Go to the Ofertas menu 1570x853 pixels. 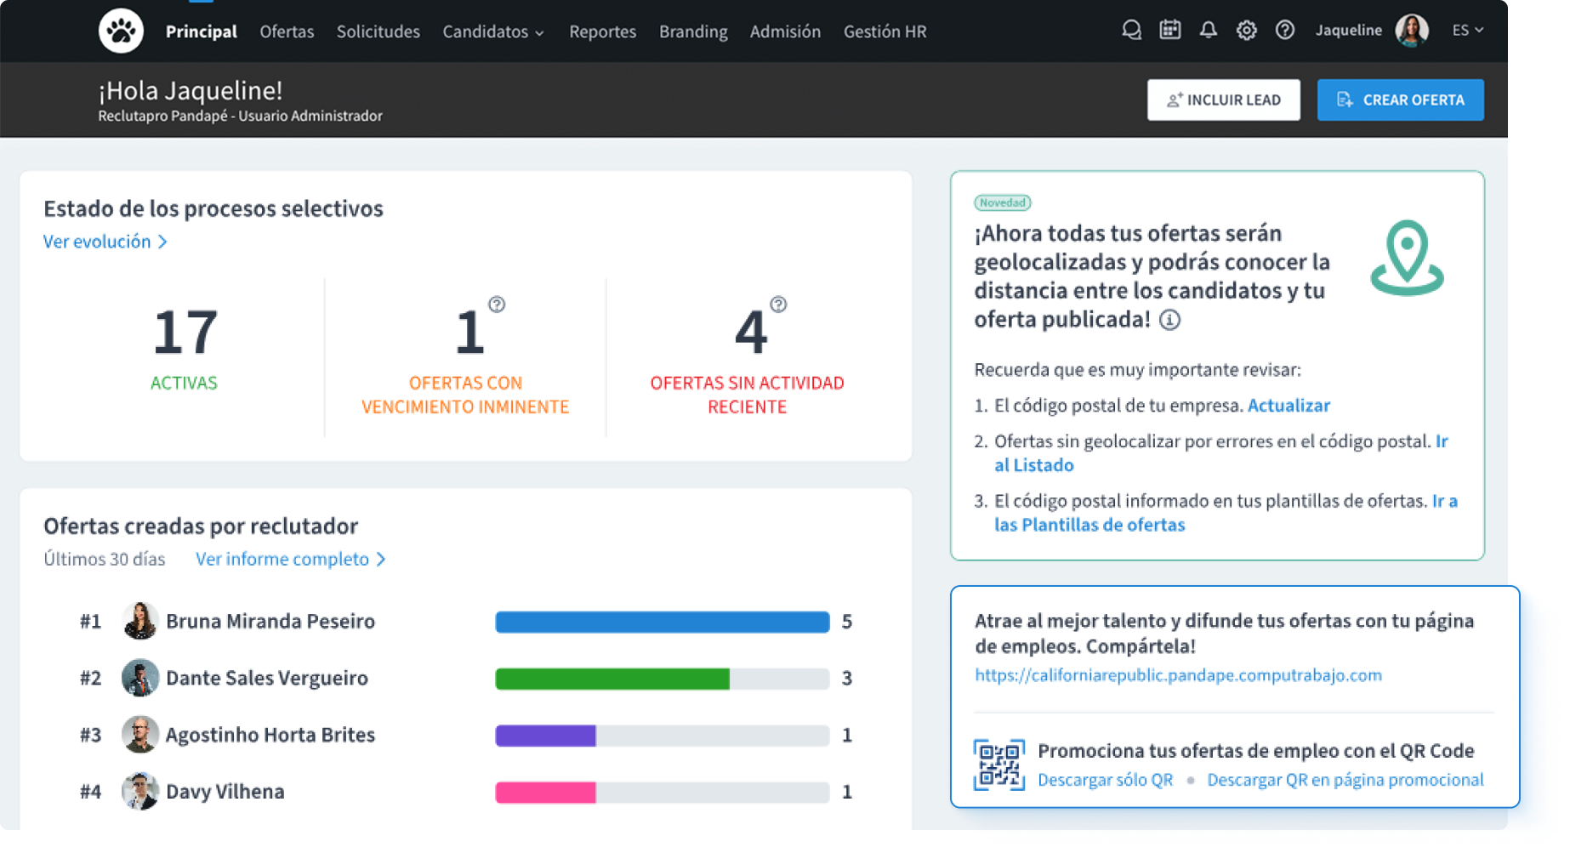[x=287, y=31]
